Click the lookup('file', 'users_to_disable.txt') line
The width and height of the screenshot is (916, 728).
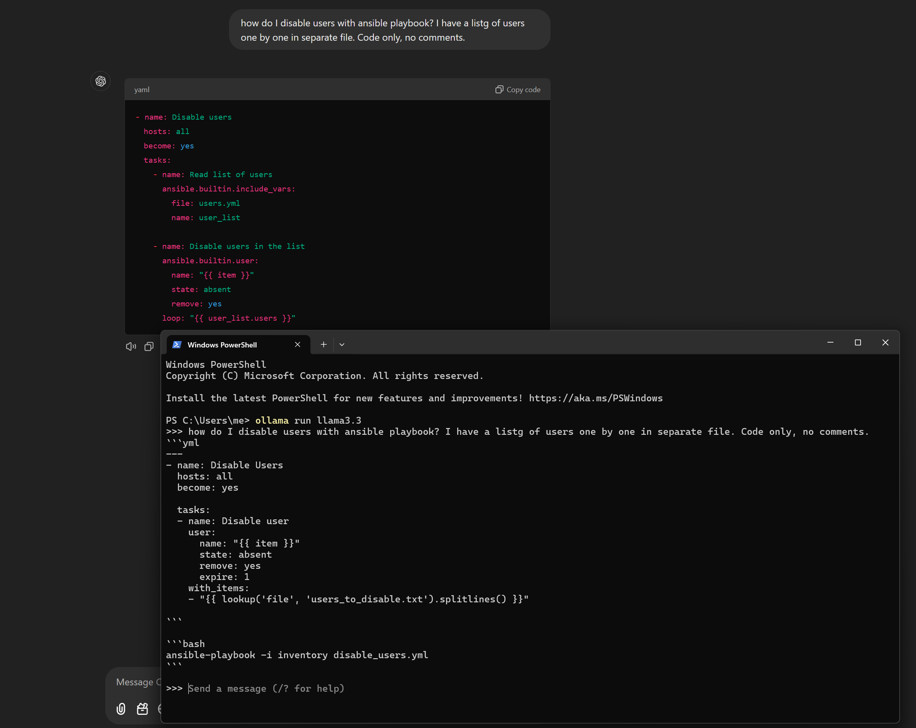pyautogui.click(x=359, y=599)
